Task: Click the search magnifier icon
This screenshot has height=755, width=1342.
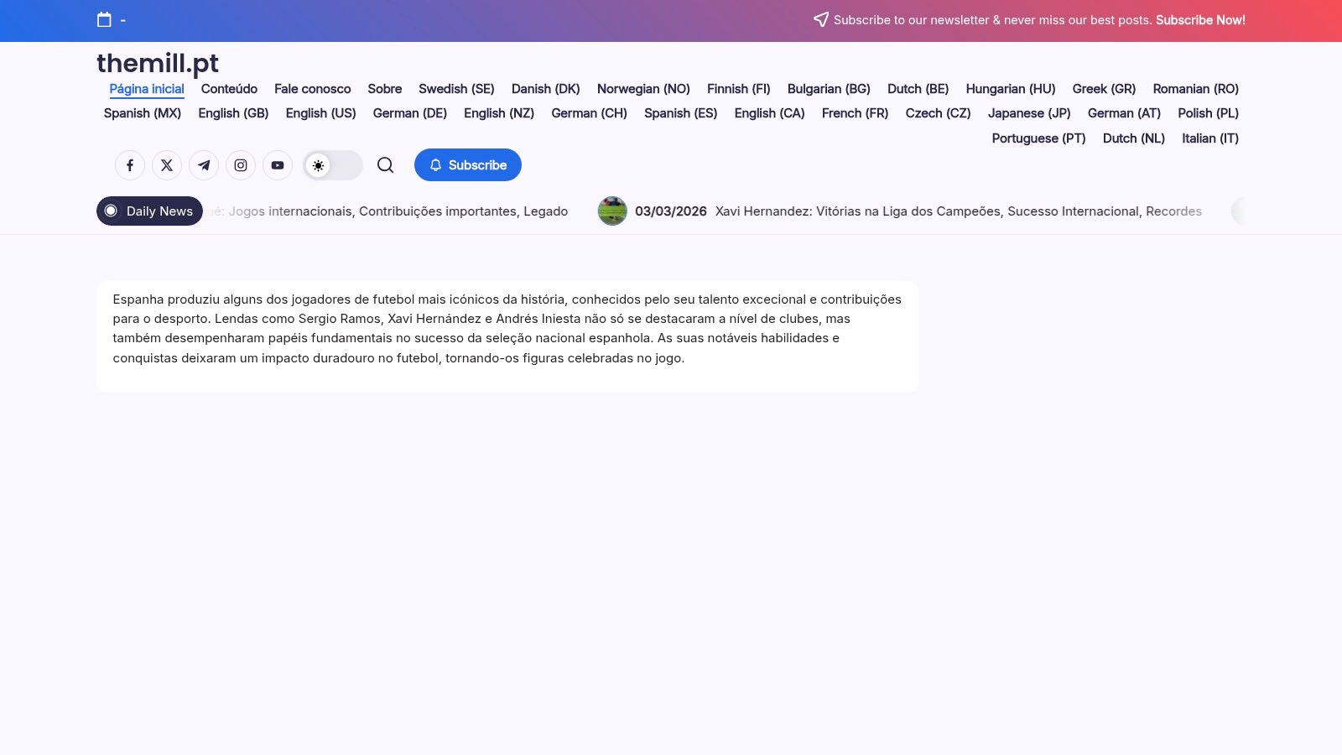Action: [385, 165]
